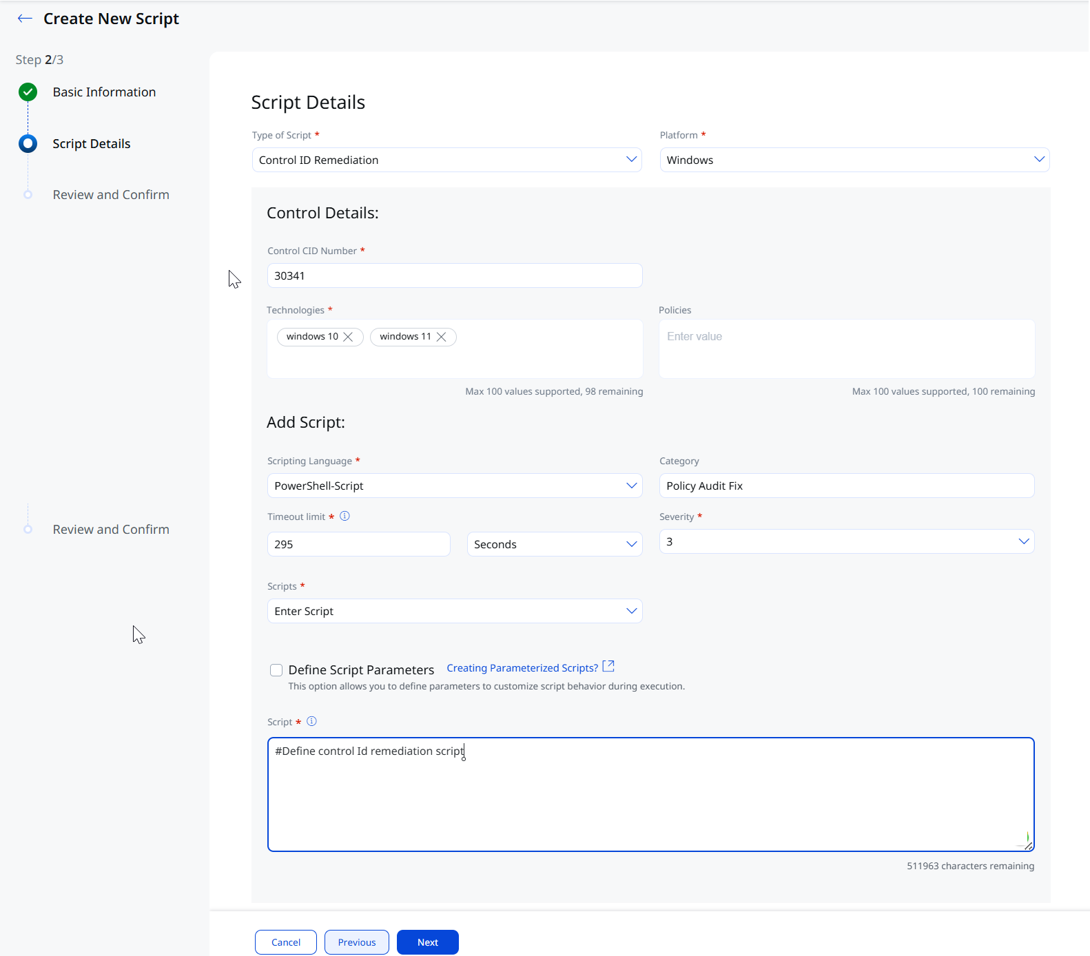Select the upper Review and Confirm step

(x=111, y=195)
